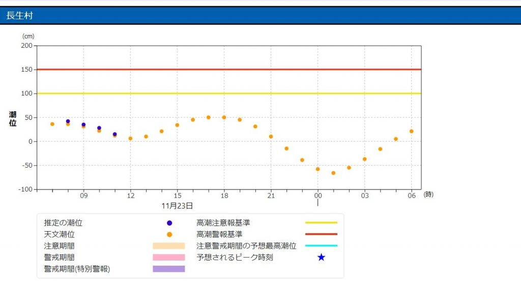The height and width of the screenshot is (287, 521).
Task: Click the yellow 100 cm advisory threshold line
Action: coord(229,93)
